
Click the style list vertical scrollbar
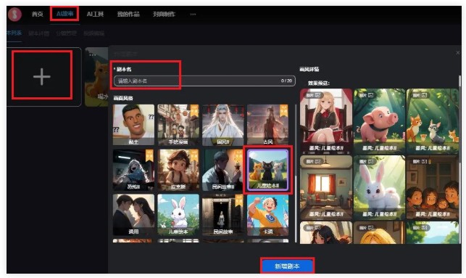tap(296, 173)
